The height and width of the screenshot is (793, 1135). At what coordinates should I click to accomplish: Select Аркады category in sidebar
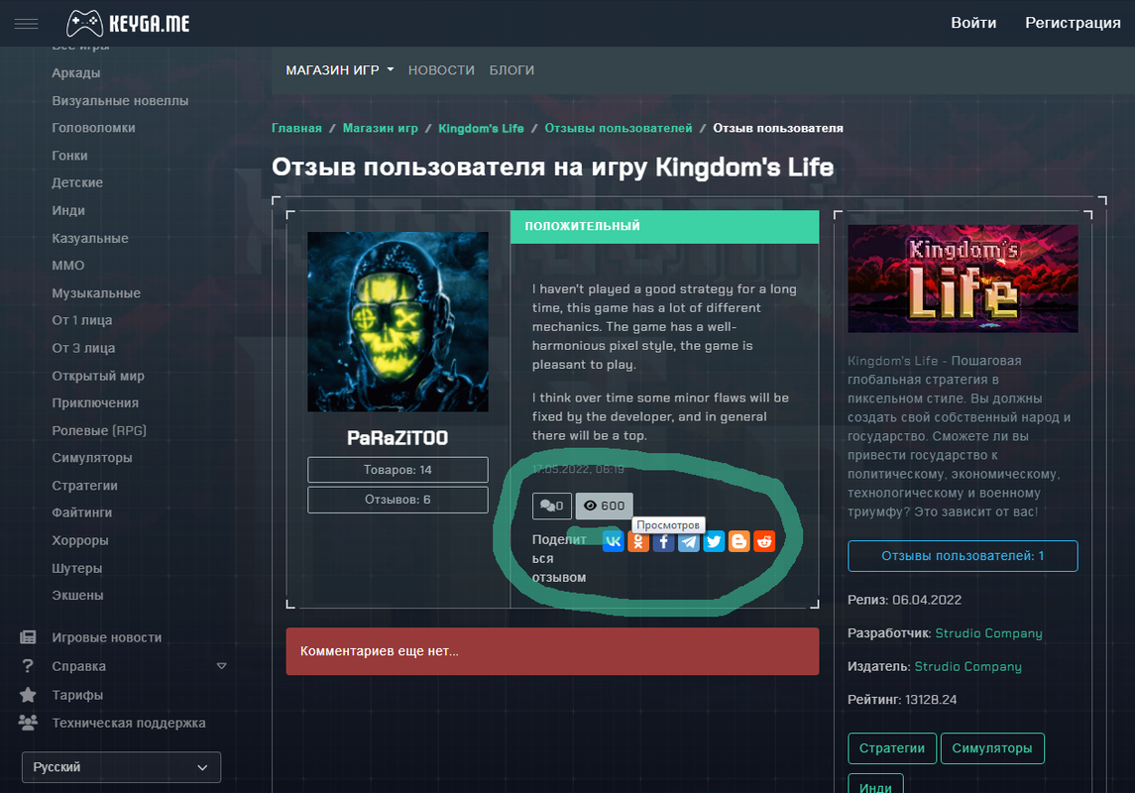pos(76,73)
